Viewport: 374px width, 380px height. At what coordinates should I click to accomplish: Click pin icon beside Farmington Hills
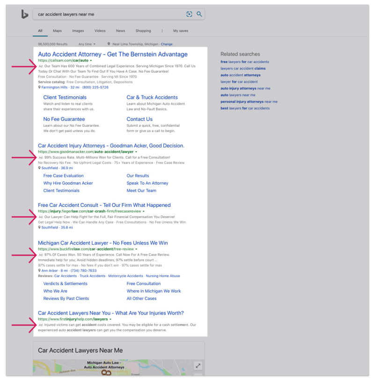[x=39, y=87]
